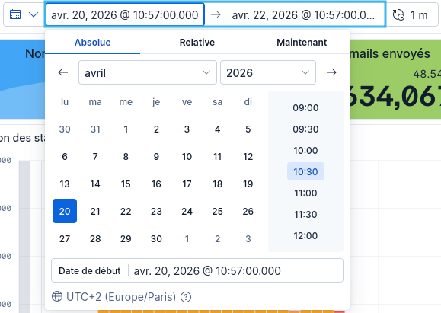
Task: Pick April 7 in the calendar
Action: (x=95, y=156)
